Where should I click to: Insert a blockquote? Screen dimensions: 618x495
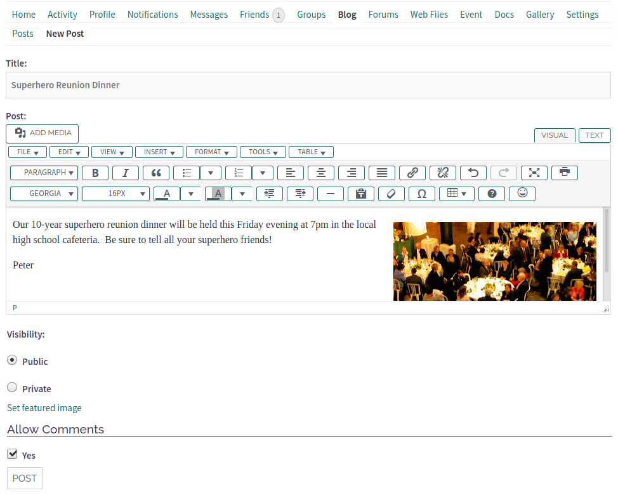pos(155,173)
